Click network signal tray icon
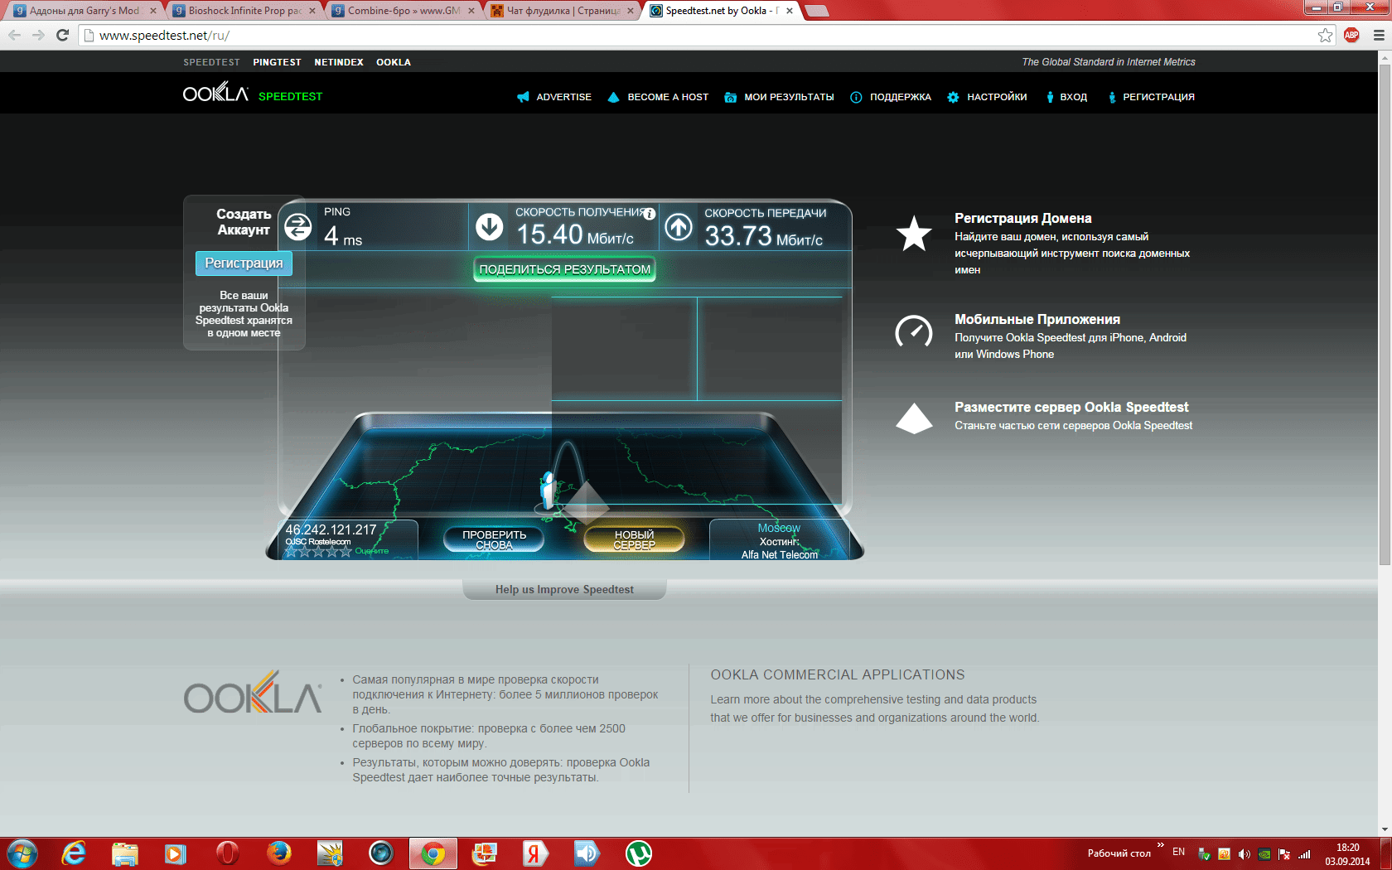Viewport: 1392px width, 870px height. (1305, 853)
